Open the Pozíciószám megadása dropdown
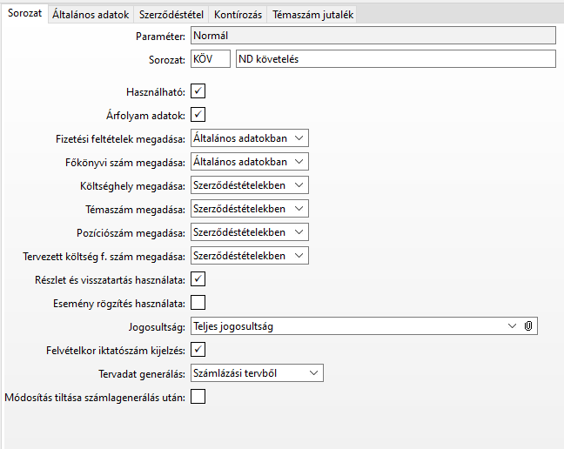 [x=299, y=232]
